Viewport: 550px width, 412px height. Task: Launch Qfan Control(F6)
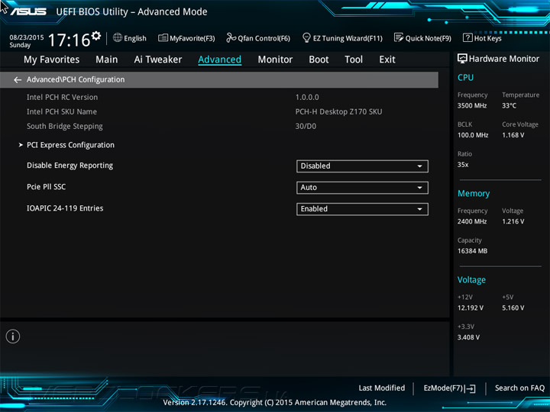click(x=258, y=38)
